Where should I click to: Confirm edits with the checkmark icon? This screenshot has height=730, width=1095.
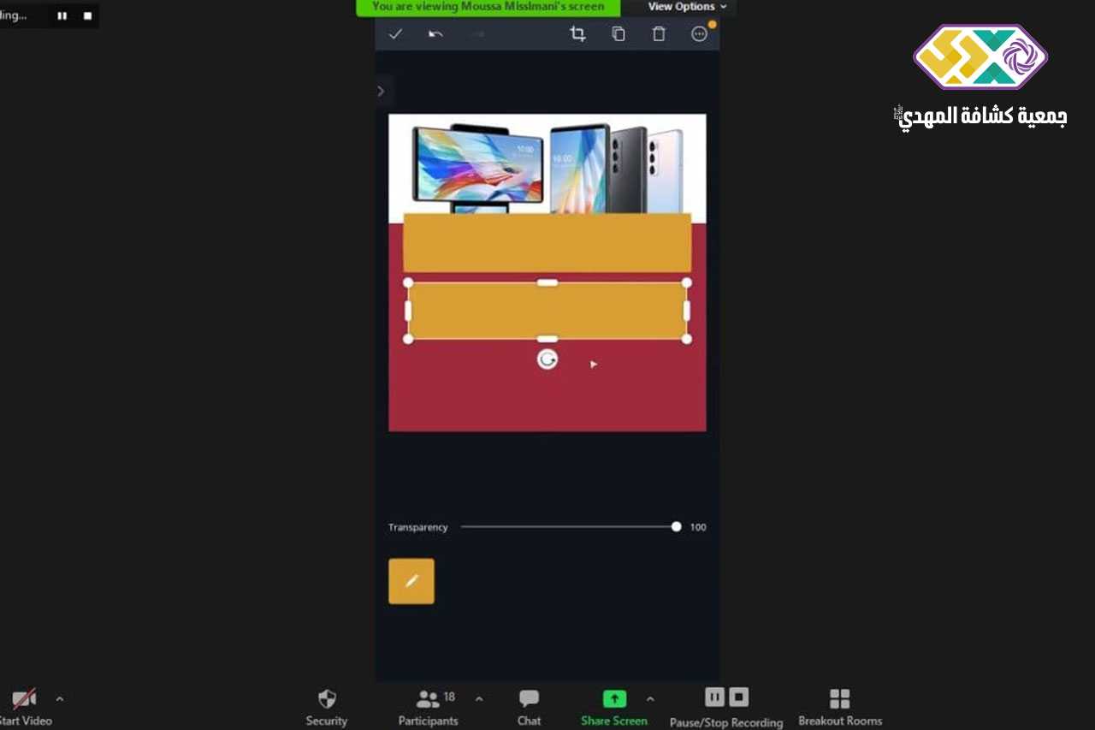pyautogui.click(x=395, y=34)
